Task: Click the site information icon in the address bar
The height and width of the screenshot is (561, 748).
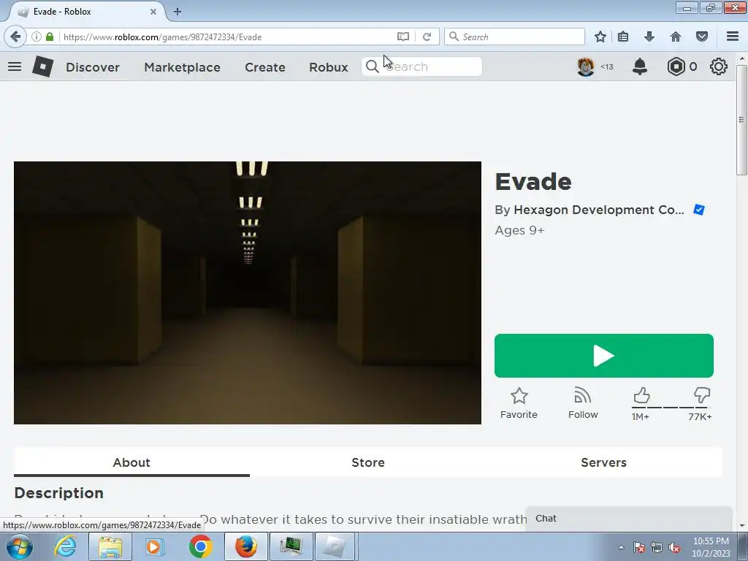Action: tap(37, 37)
